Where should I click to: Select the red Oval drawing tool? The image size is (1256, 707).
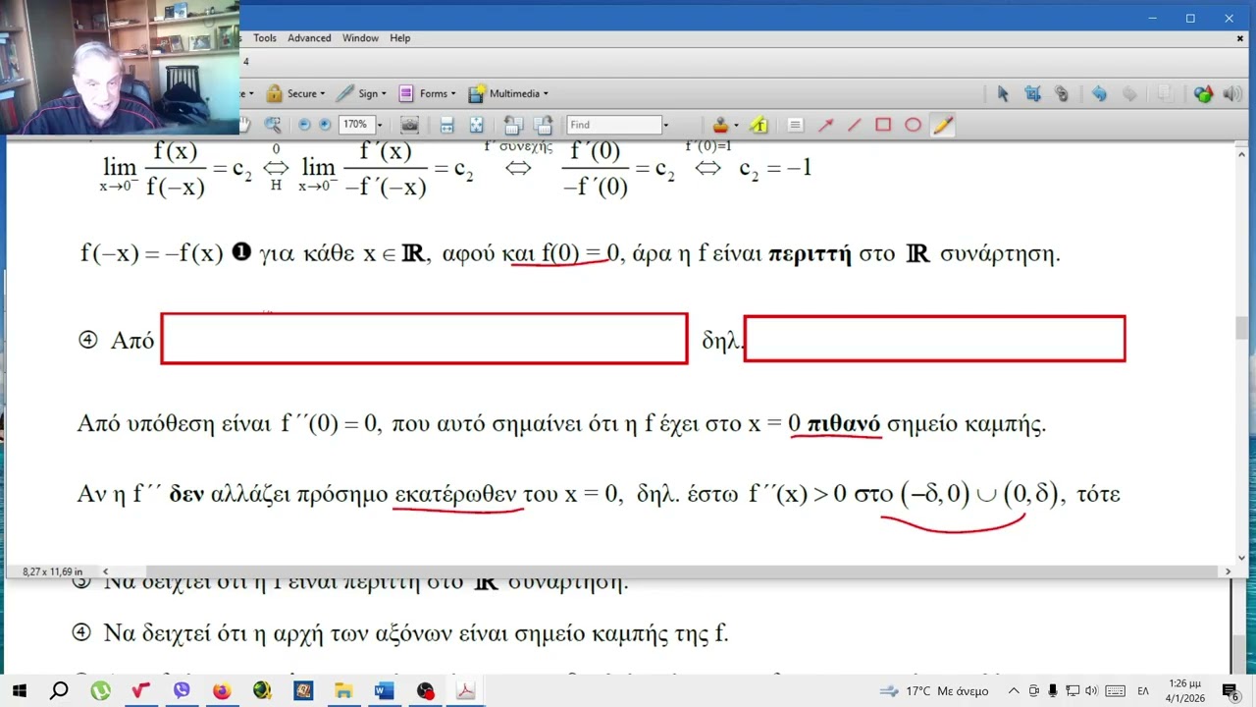pos(913,125)
